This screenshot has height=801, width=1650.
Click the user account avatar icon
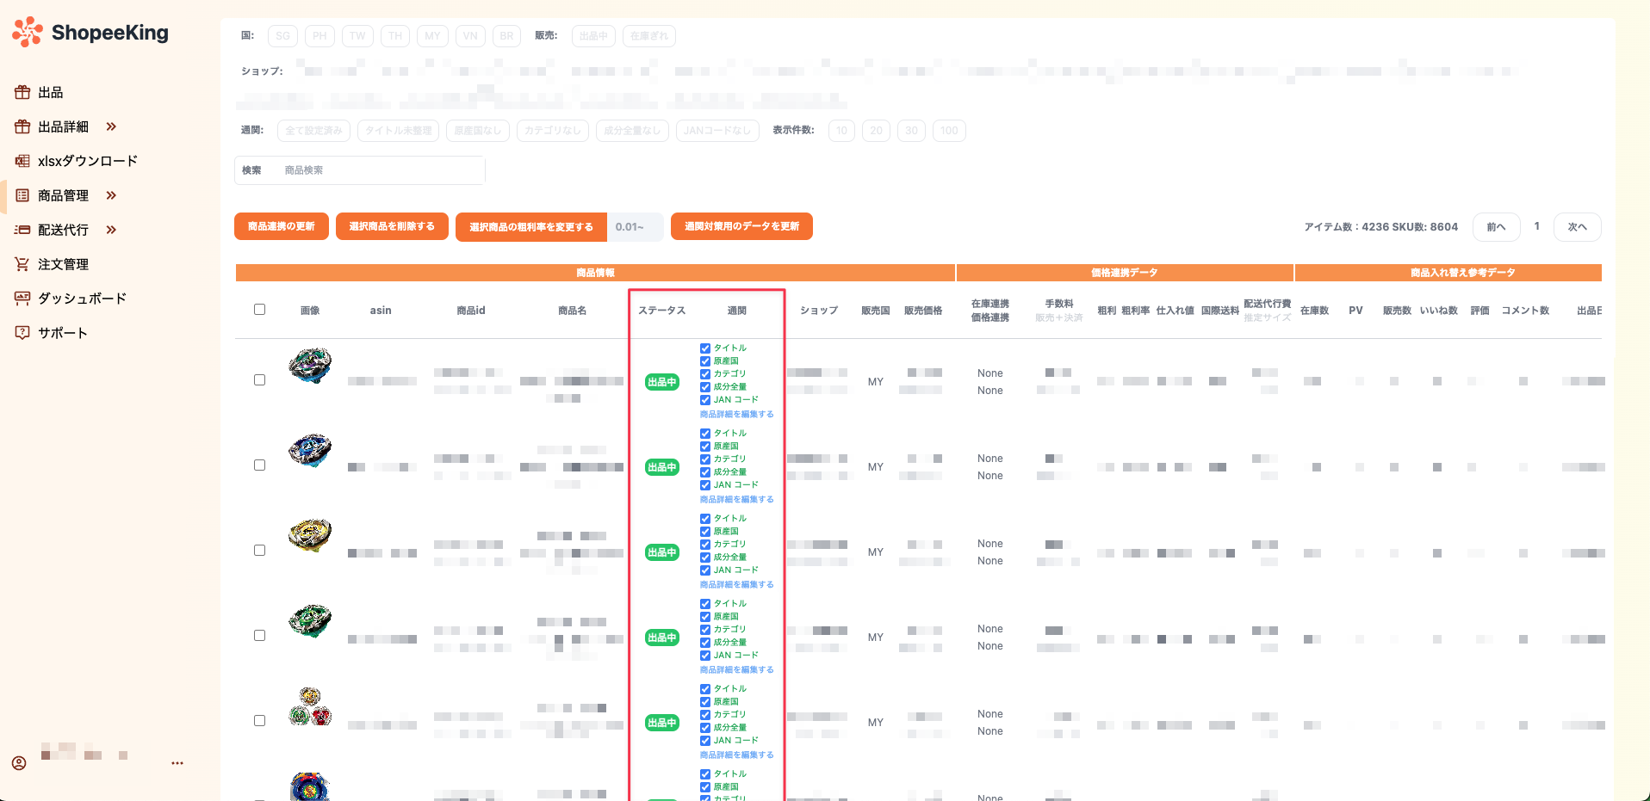click(19, 763)
